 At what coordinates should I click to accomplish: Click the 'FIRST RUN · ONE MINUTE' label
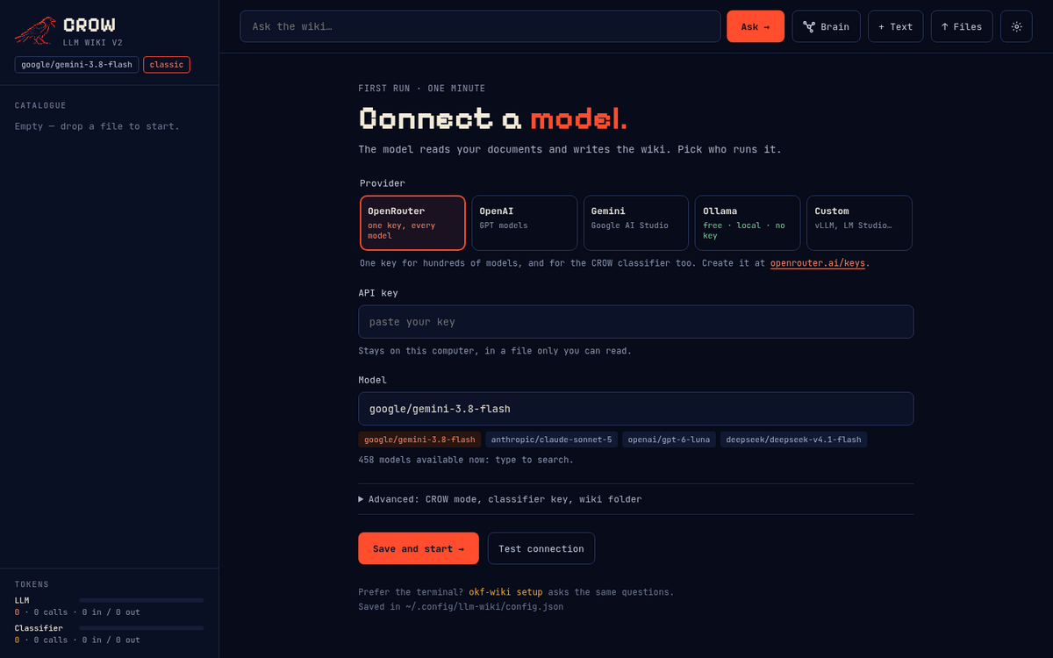coord(421,89)
